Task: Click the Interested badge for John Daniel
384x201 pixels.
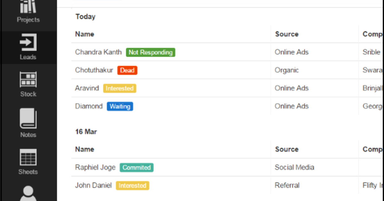Action: pyautogui.click(x=132, y=185)
